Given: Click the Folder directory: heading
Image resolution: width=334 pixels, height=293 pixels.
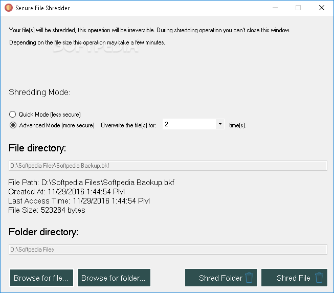Looking at the screenshot, I should tap(43, 232).
